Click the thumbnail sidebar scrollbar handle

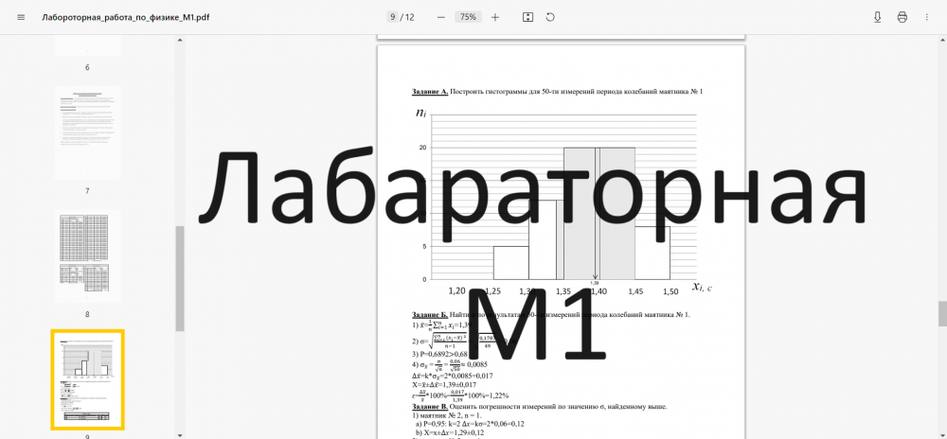(180, 279)
